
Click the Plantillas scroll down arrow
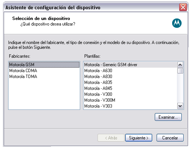[x=180, y=106]
